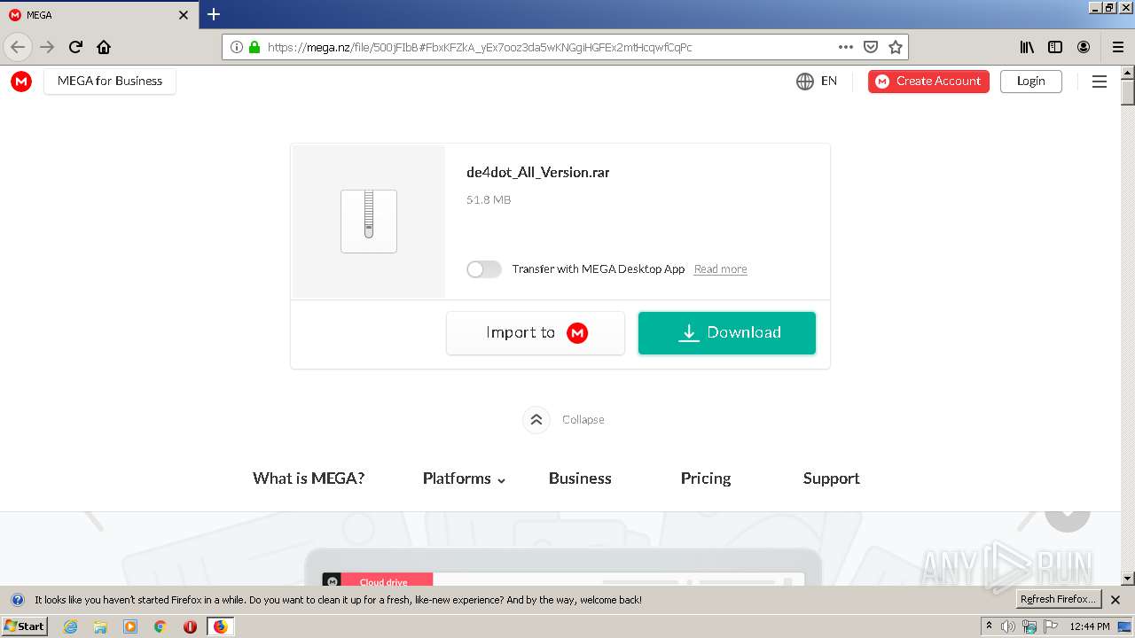The width and height of the screenshot is (1135, 638).
Task: Bookmark this page with the star
Action: point(896,47)
